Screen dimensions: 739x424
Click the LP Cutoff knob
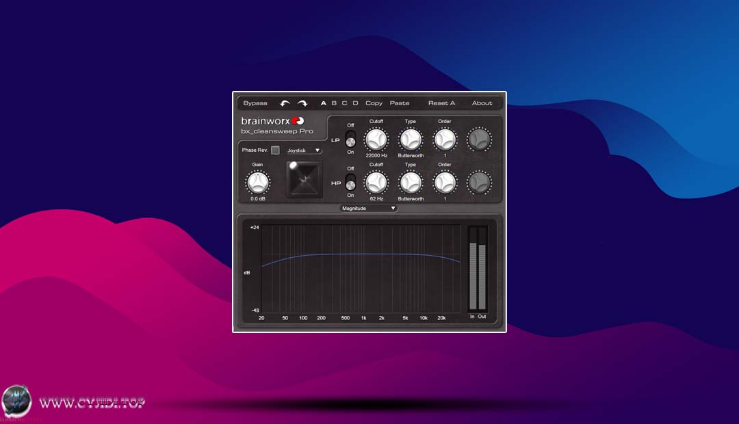(376, 140)
